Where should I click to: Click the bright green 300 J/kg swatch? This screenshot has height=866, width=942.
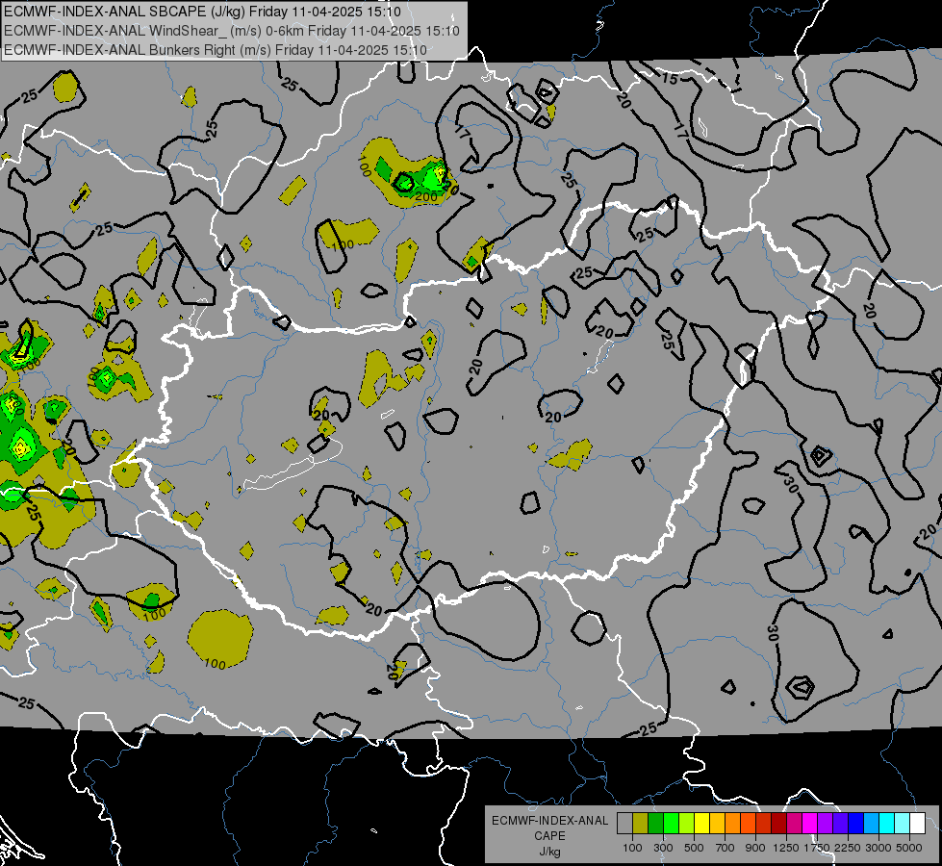[671, 824]
